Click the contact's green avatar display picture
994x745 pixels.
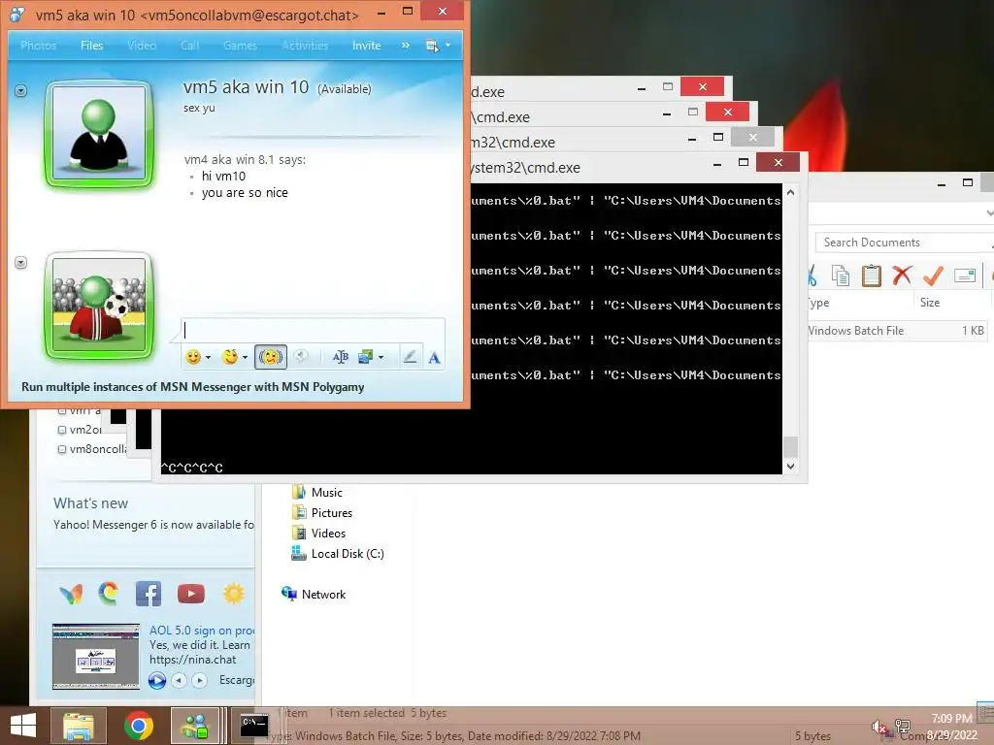(99, 134)
